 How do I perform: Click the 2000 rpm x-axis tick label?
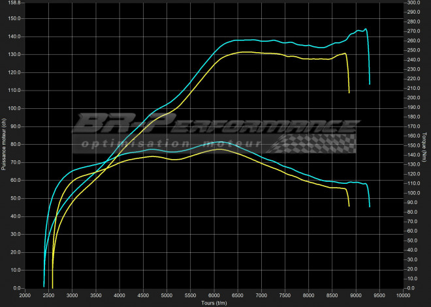point(25,295)
